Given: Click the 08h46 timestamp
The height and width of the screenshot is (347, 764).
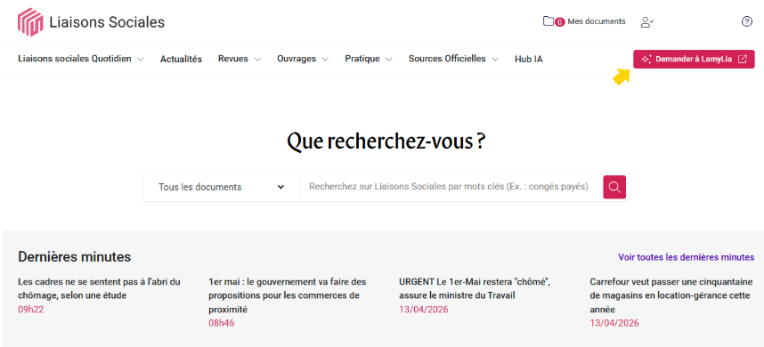Looking at the screenshot, I should (221, 323).
